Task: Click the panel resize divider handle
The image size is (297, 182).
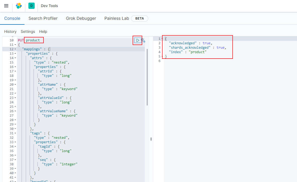Action: 151,139
